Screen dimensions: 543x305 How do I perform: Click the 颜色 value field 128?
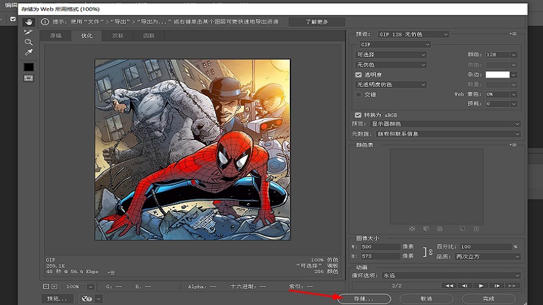(498, 55)
